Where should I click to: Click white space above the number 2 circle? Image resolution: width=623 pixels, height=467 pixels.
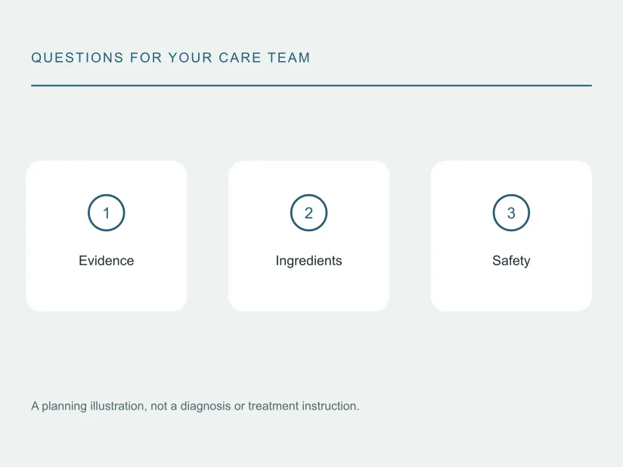coord(308,177)
